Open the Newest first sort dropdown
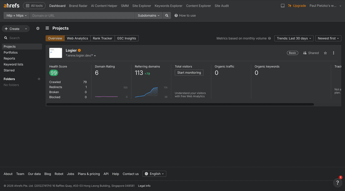Image resolution: width=345 pixels, height=191 pixels. [328, 38]
